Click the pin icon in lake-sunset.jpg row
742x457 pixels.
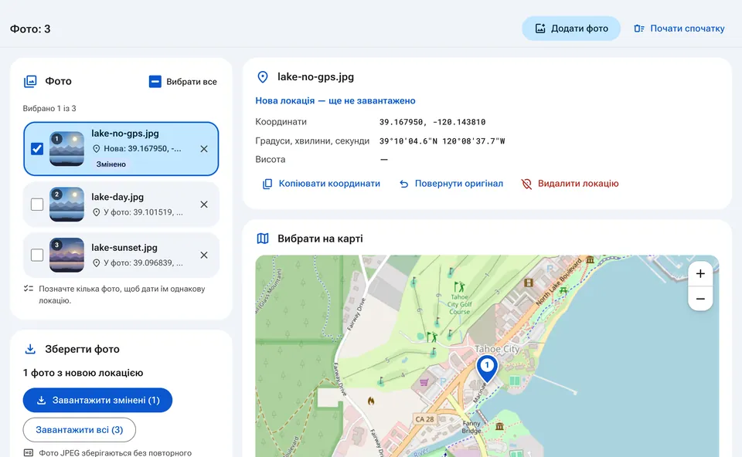(x=96, y=262)
